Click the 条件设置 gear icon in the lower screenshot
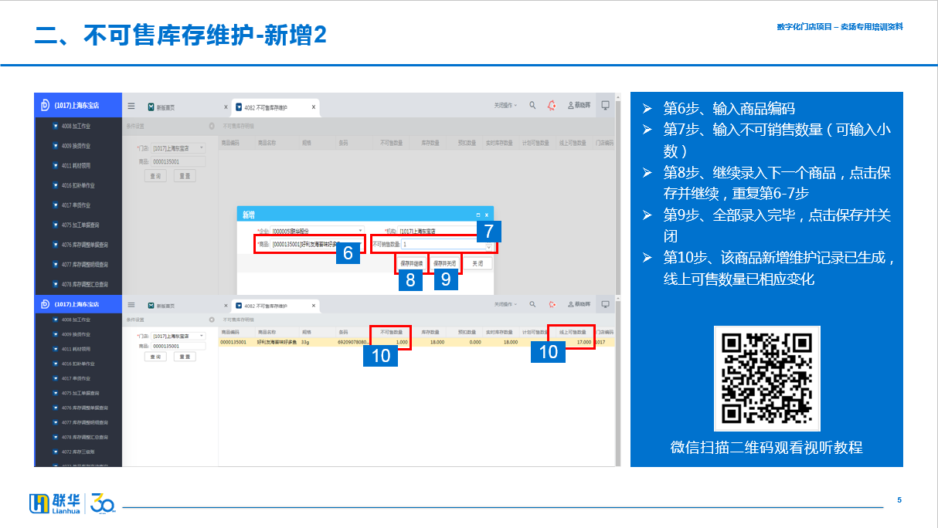Image resolution: width=938 pixels, height=528 pixels. pos(212,319)
